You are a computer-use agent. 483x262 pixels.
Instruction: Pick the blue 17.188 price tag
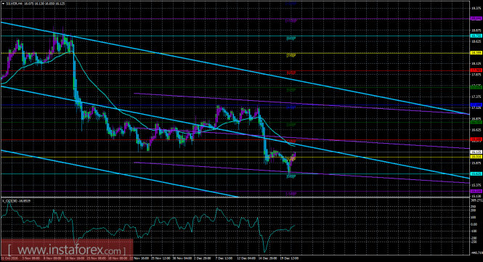[x=476, y=105]
